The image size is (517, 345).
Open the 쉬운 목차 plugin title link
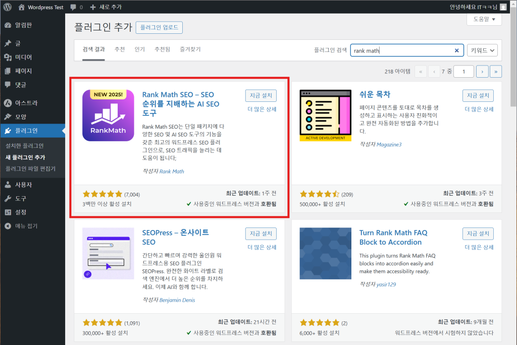pos(375,94)
